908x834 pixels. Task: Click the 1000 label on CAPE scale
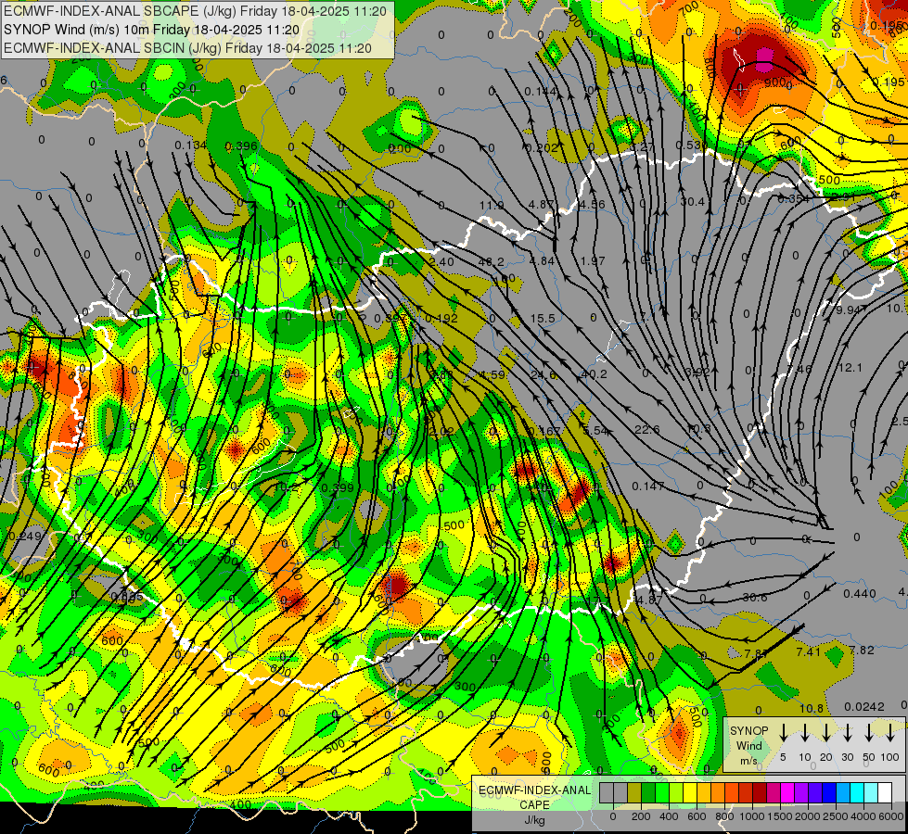tap(751, 816)
